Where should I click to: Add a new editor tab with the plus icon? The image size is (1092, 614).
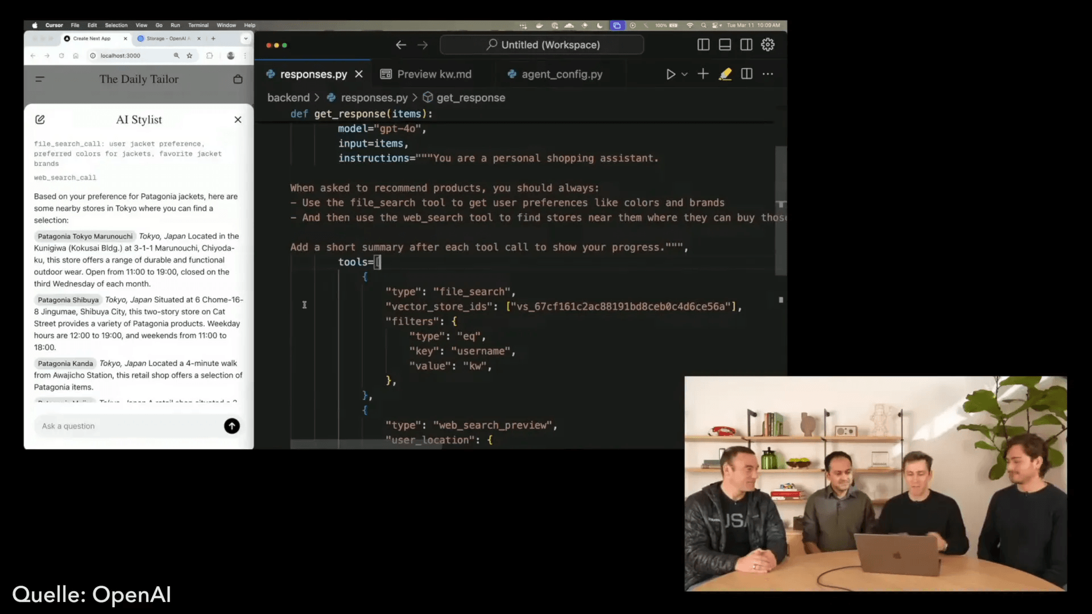(x=703, y=74)
